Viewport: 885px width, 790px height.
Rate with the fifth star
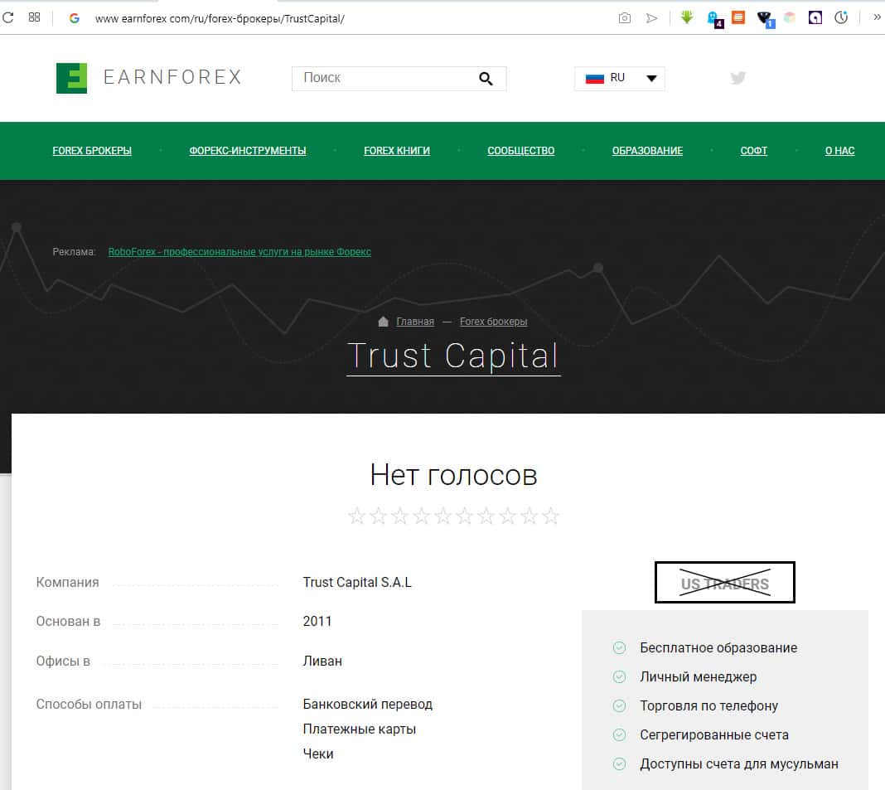pyautogui.click(x=443, y=516)
